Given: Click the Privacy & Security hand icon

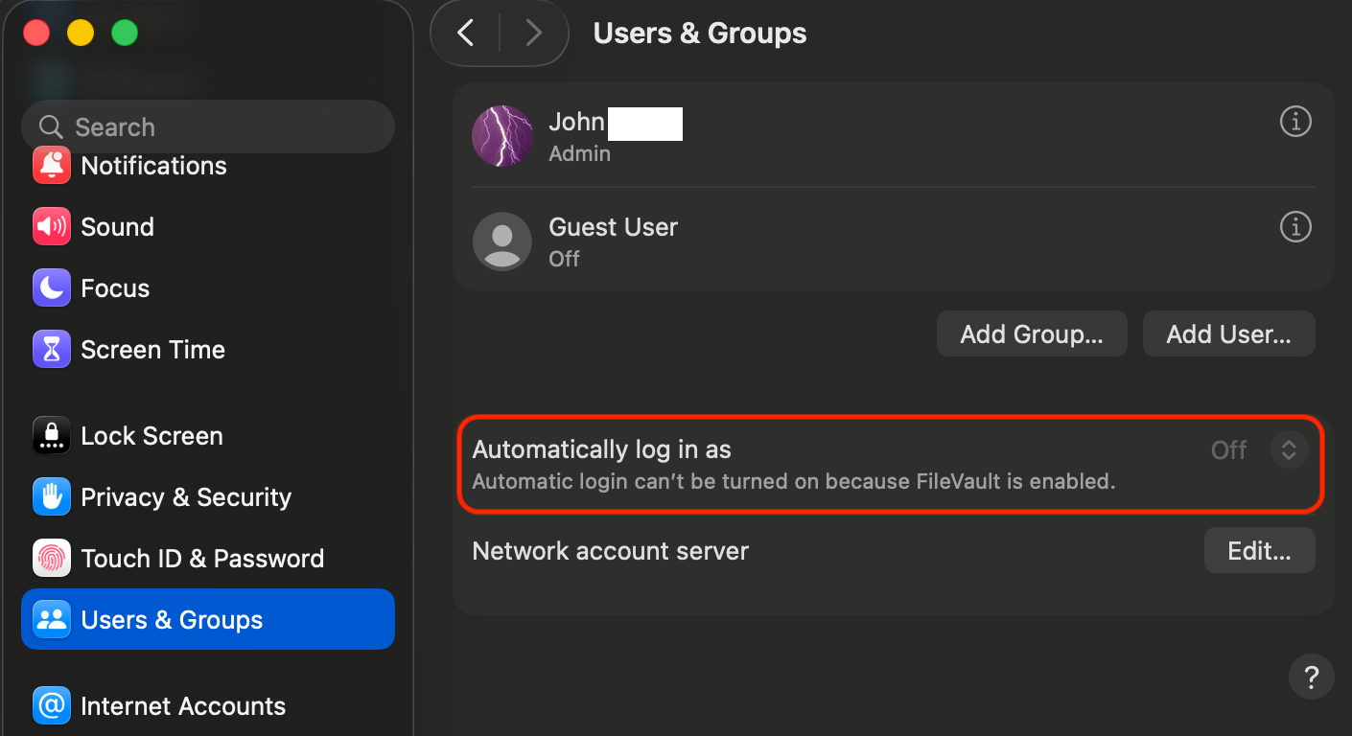Looking at the screenshot, I should pyautogui.click(x=52, y=497).
